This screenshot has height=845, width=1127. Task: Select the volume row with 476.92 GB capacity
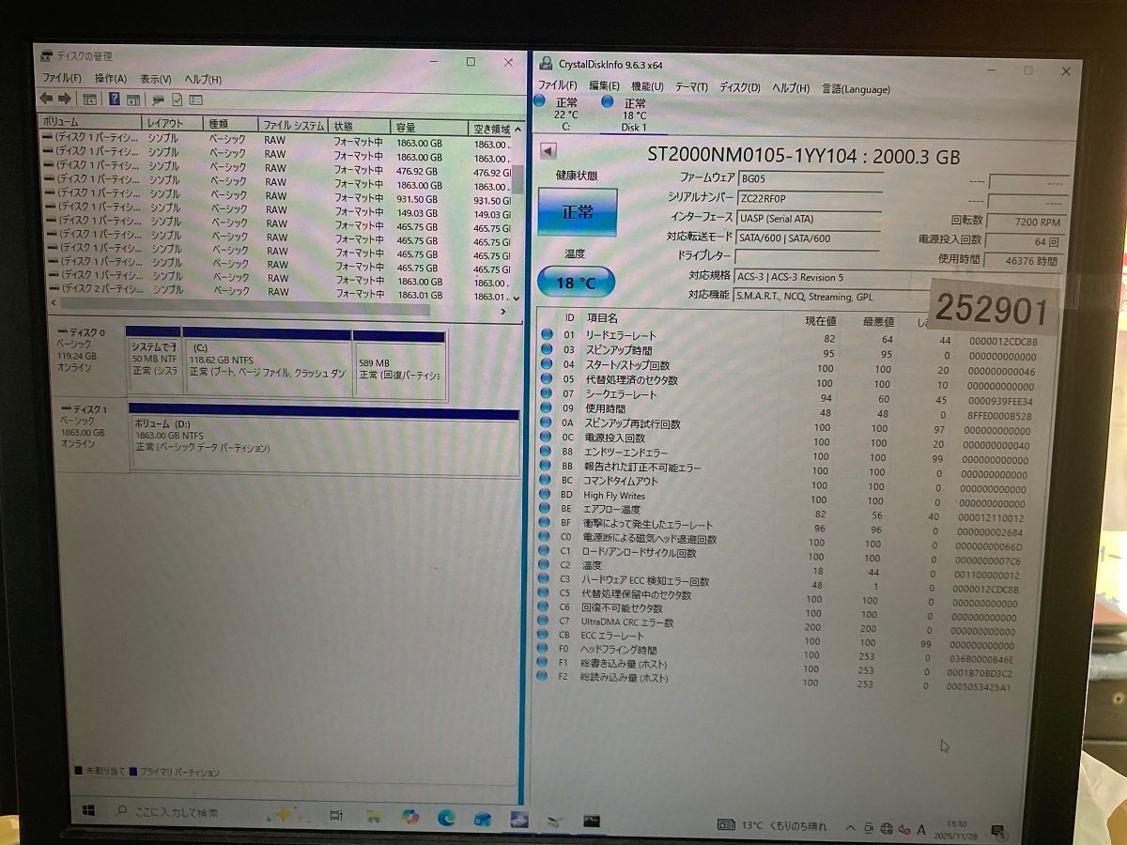point(278,171)
